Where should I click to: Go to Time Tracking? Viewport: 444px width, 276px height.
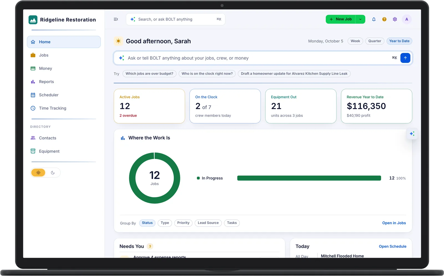(64, 108)
